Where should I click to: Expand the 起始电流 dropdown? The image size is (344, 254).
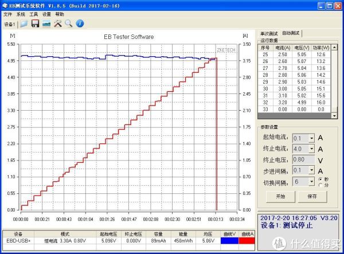pos(311,138)
